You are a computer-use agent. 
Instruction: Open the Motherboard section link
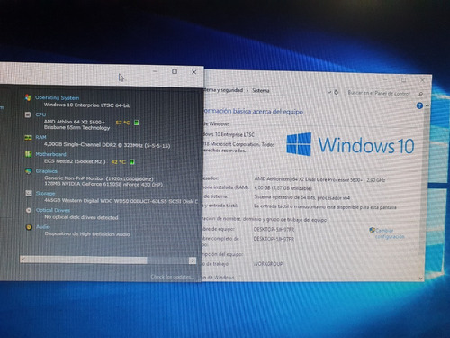(50, 154)
